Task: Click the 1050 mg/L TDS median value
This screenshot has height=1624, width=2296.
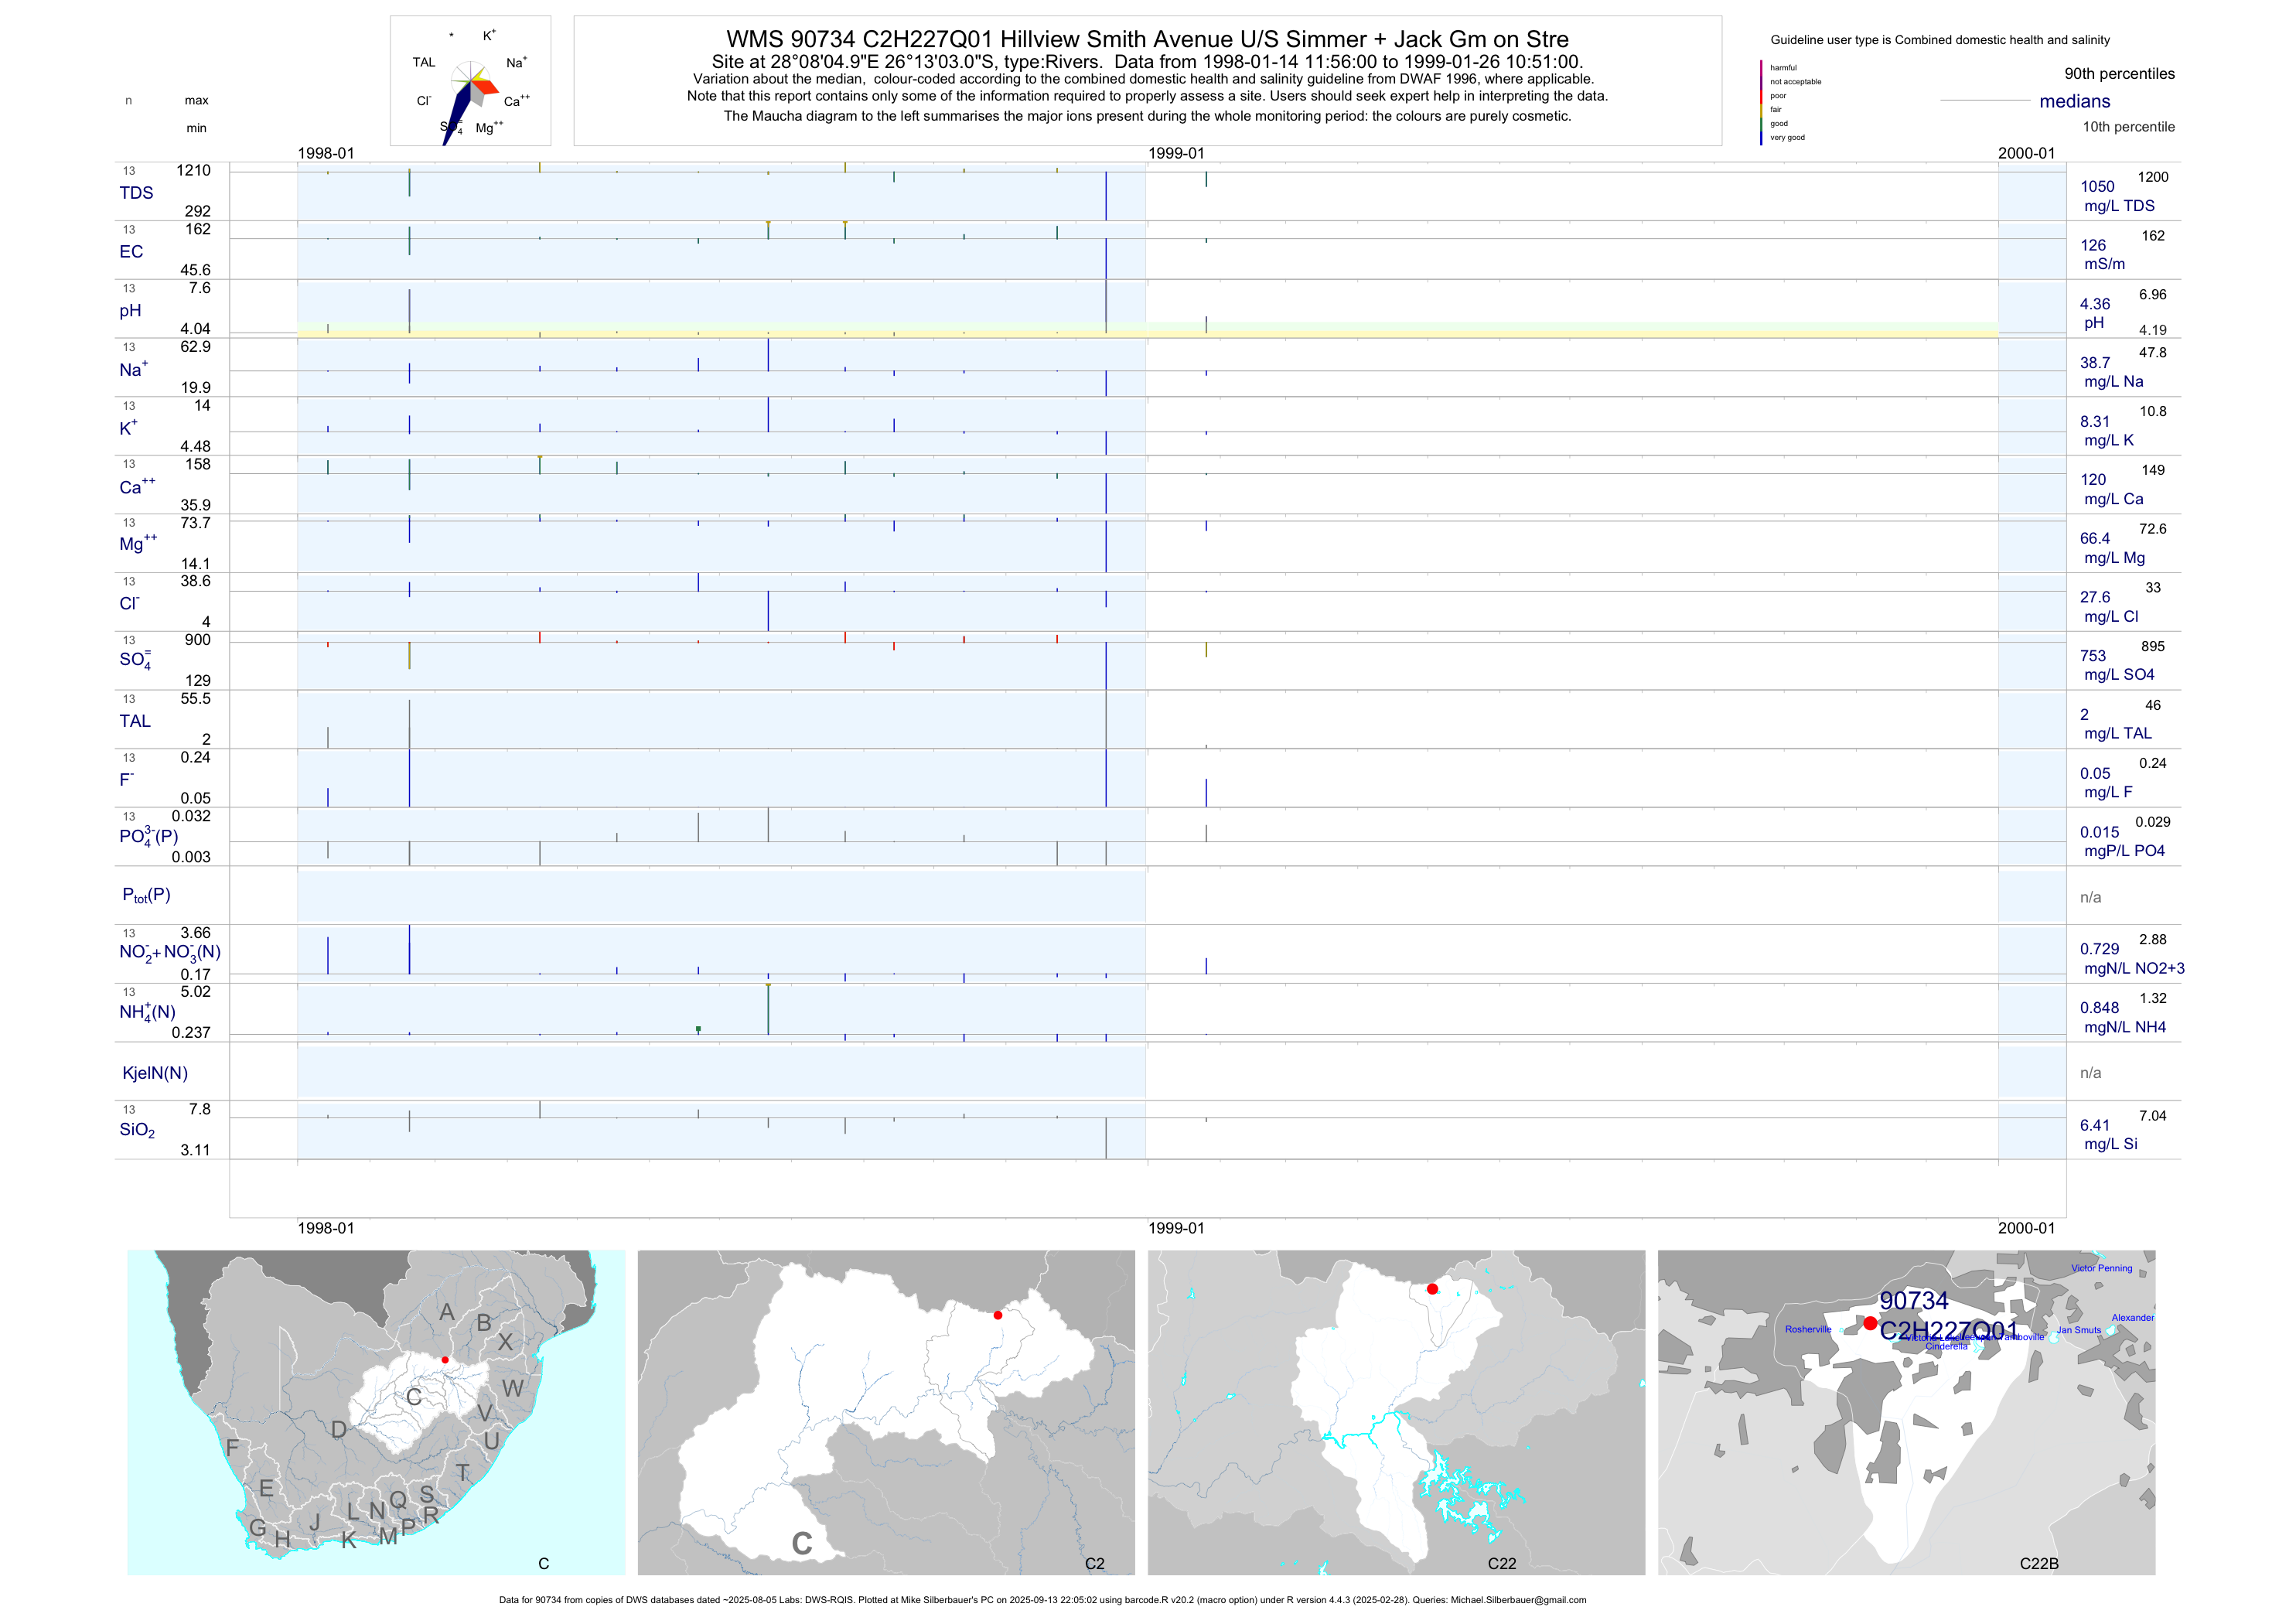Action: (2098, 187)
